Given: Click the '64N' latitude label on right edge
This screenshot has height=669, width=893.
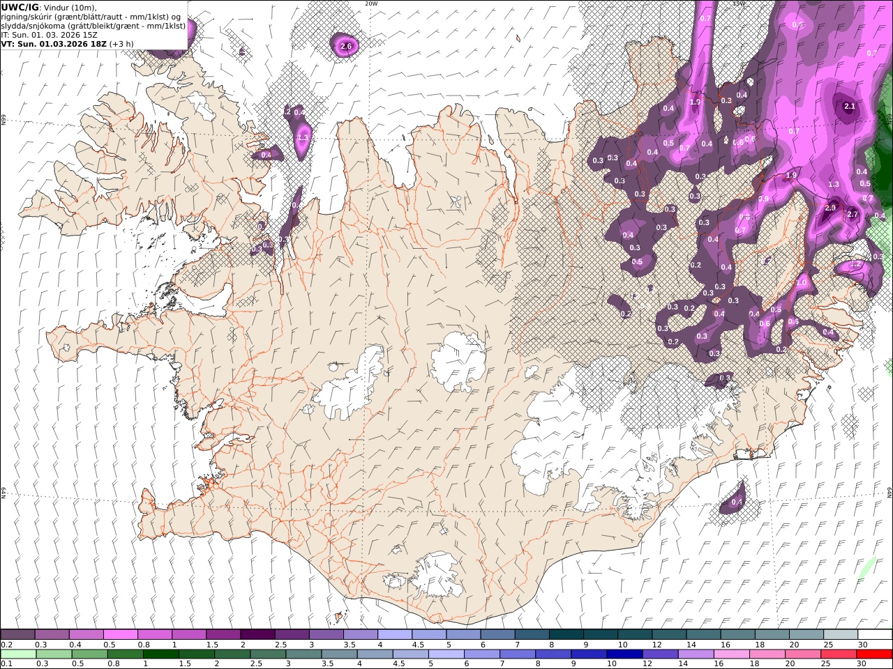Looking at the screenshot, I should point(890,492).
